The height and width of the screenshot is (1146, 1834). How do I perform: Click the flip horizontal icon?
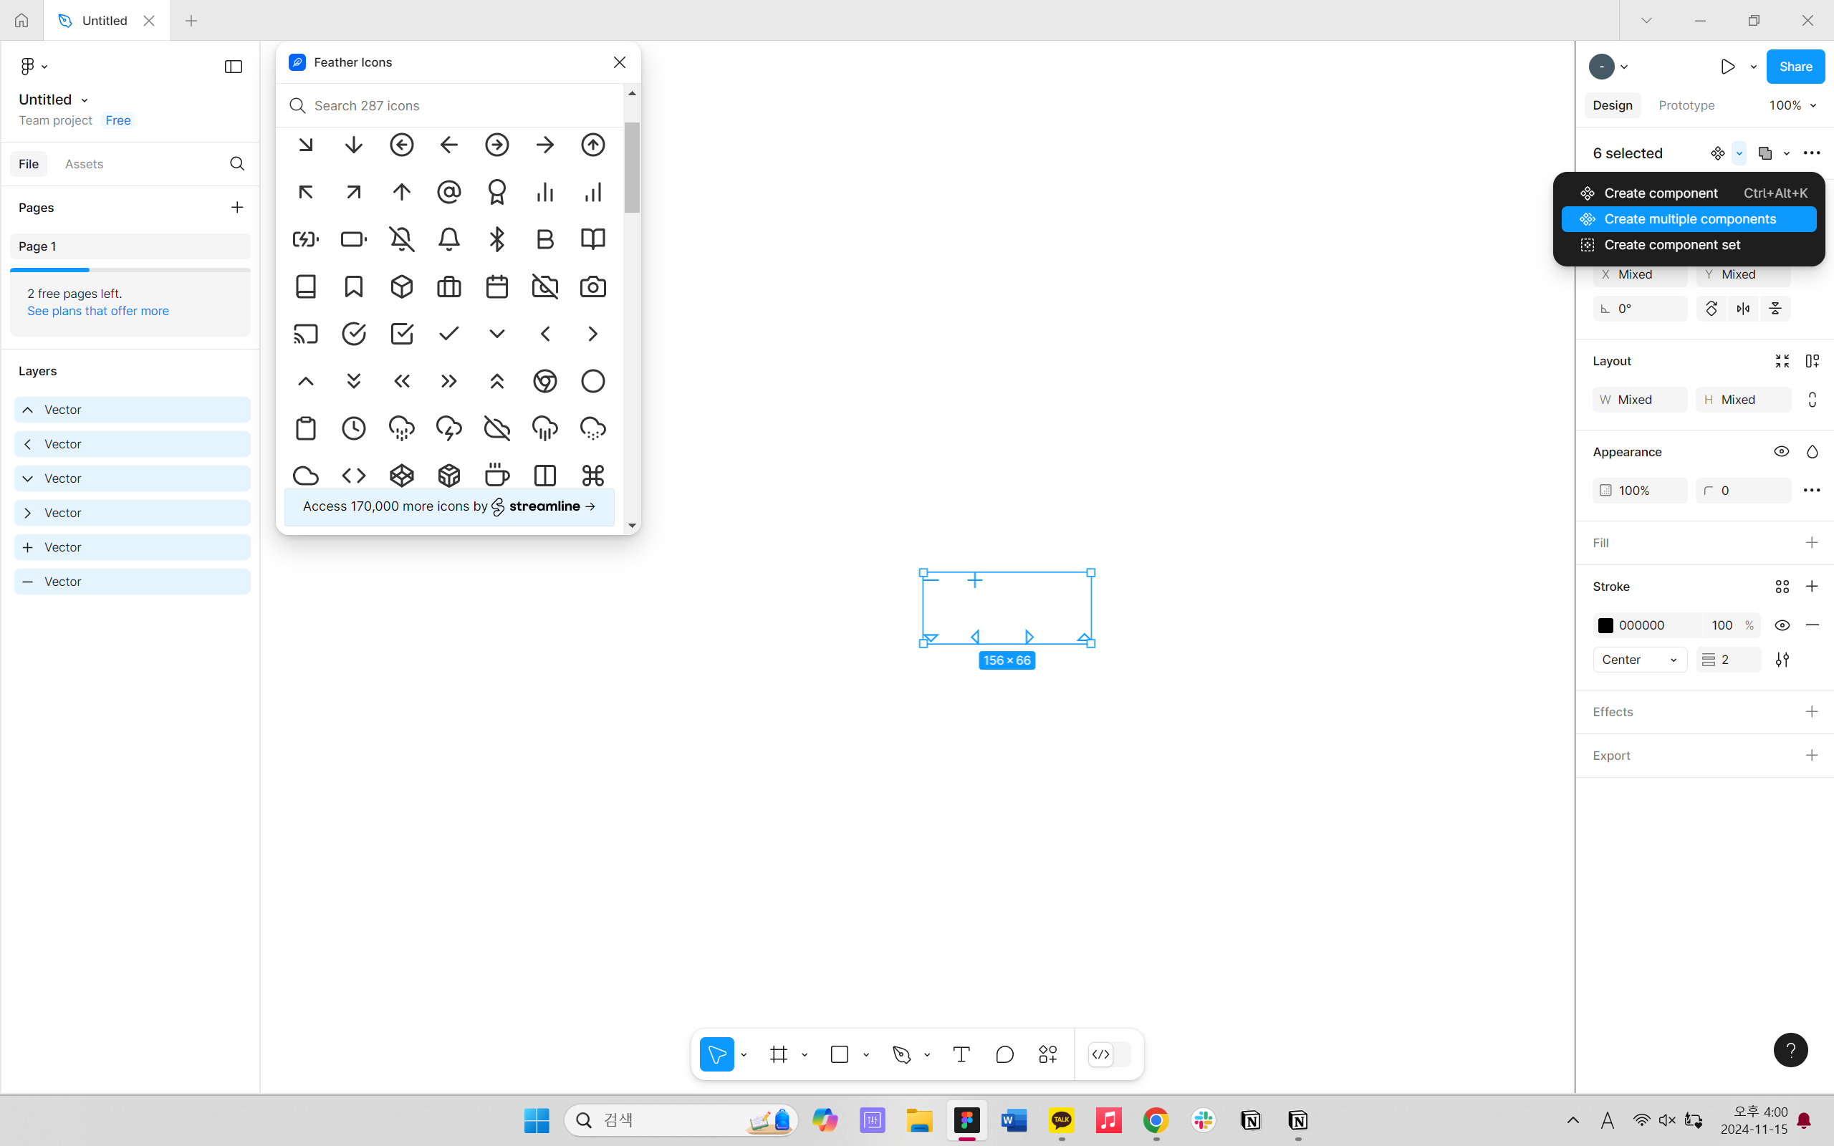click(1743, 309)
